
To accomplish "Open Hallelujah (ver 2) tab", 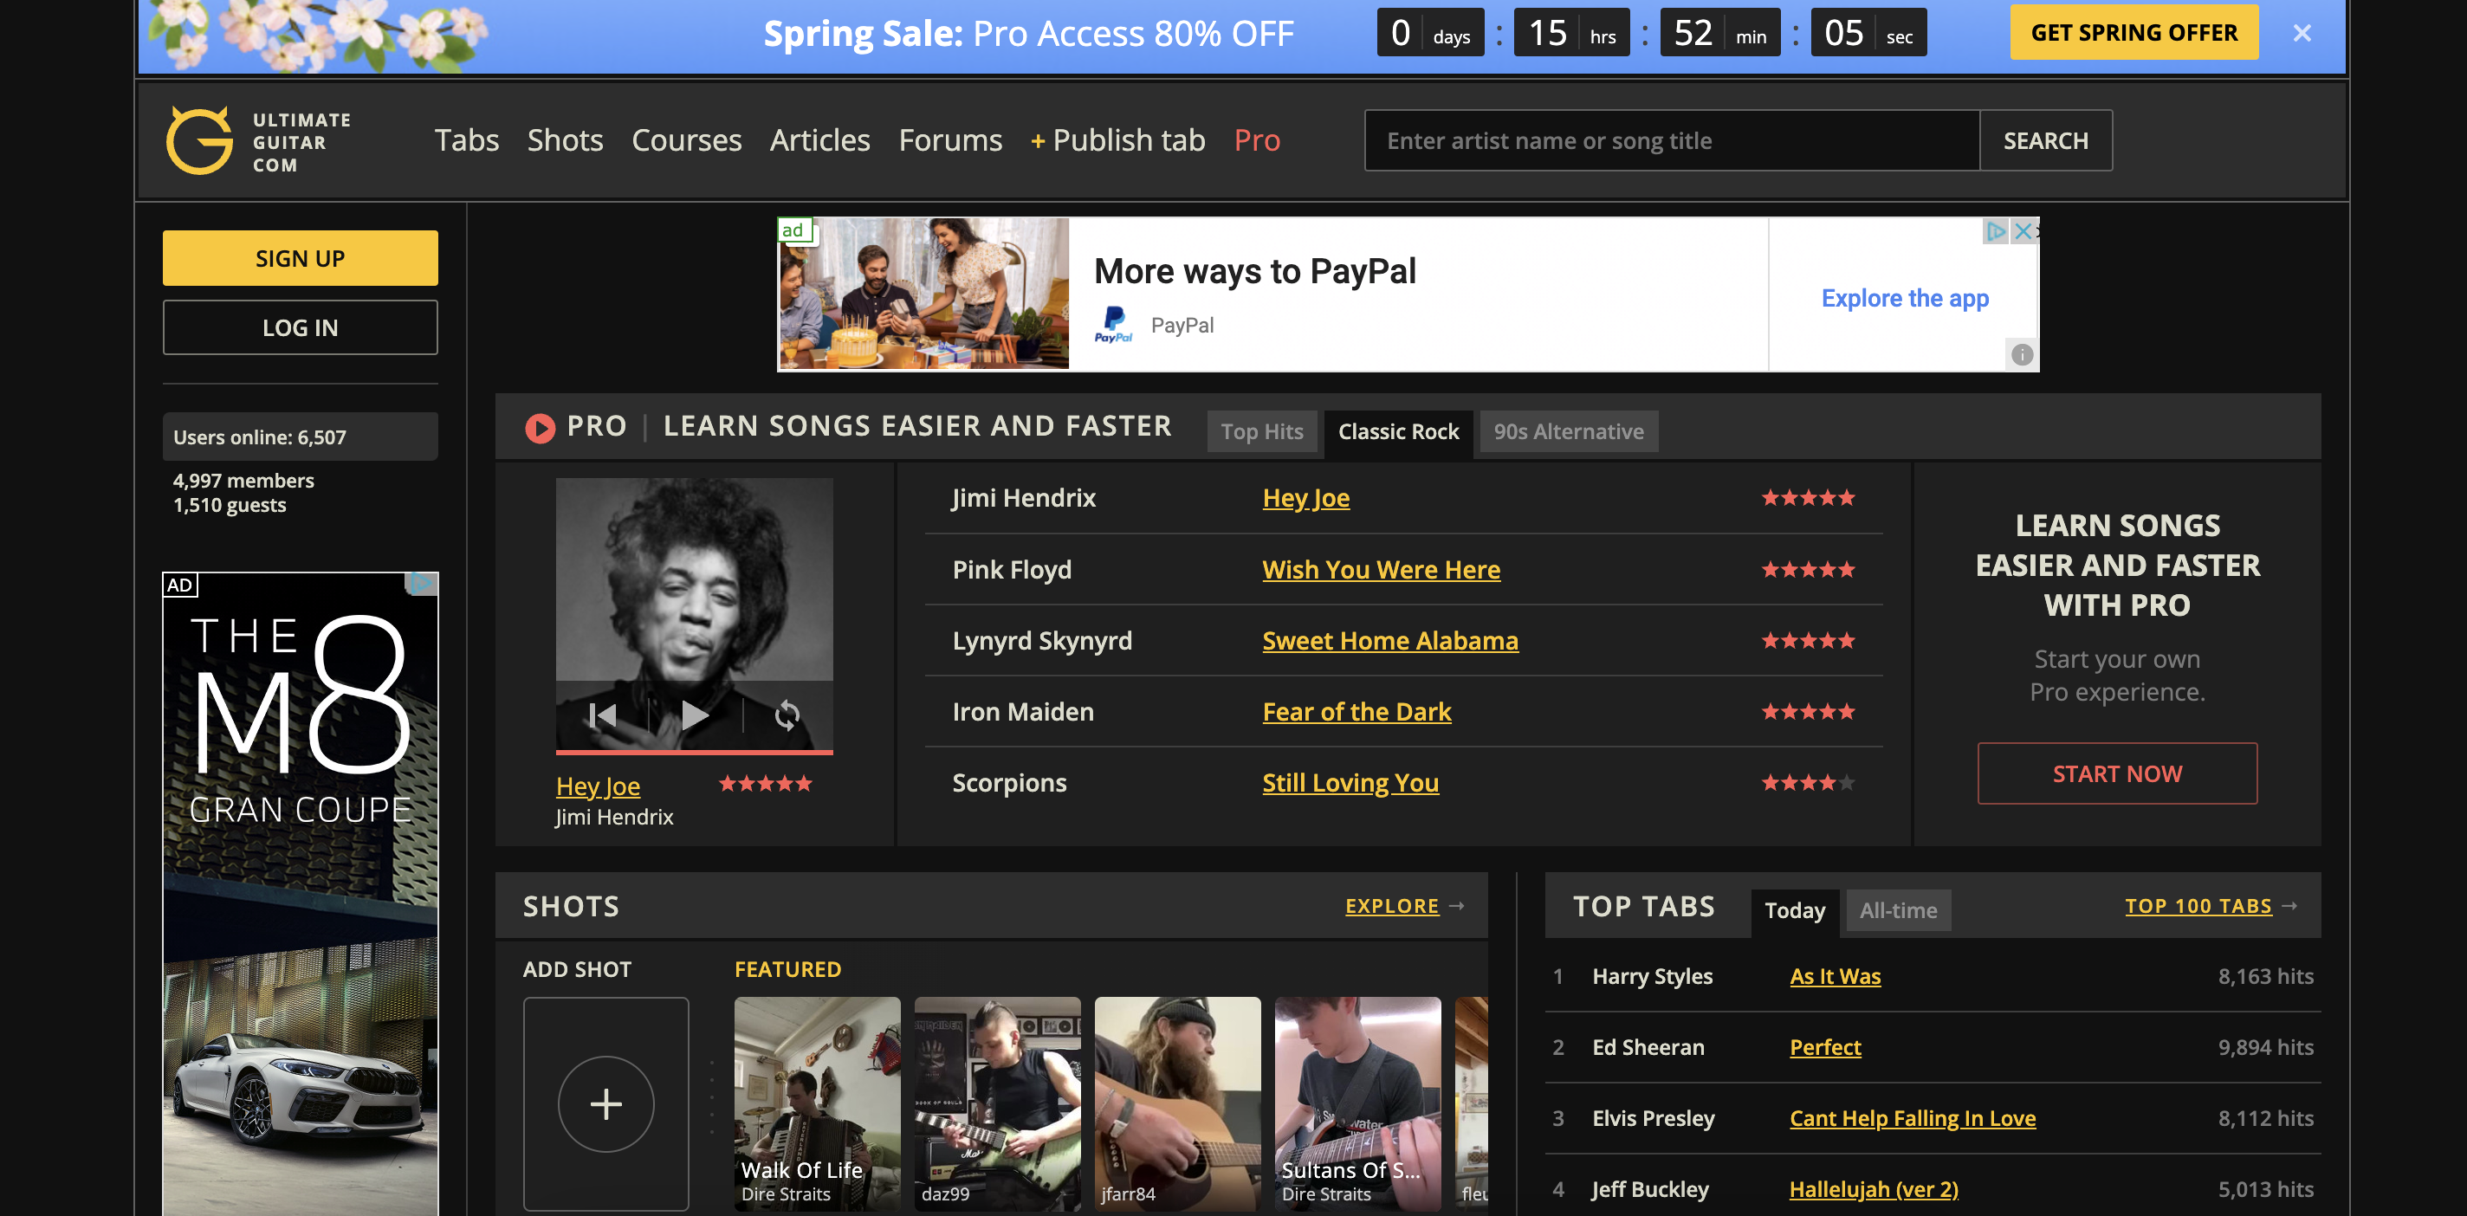I will tap(1874, 1189).
